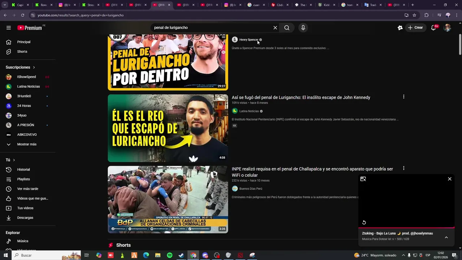Open reo que escapó thumbnail

pos(168,128)
